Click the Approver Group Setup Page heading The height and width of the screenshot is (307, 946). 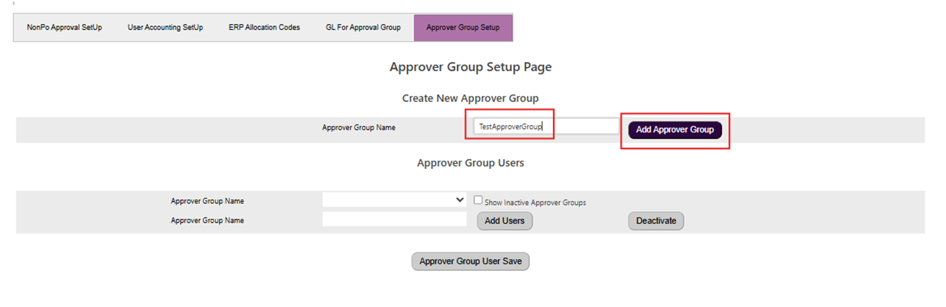coord(470,67)
